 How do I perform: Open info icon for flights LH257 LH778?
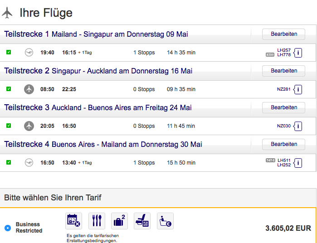point(298,53)
